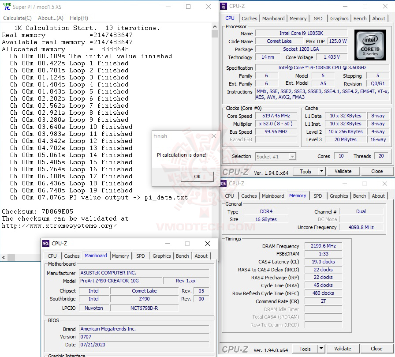Image resolution: width=395 pixels, height=357 pixels.
Task: Click the Multiplier x 52.0 value
Action: pos(276,124)
